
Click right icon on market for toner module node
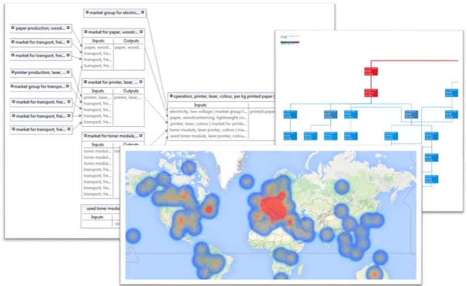141,135
